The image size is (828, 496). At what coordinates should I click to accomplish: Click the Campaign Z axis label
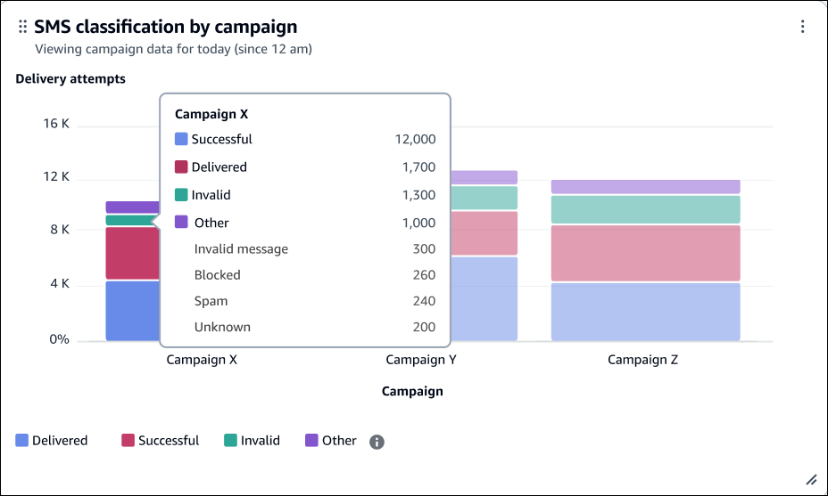coord(642,361)
